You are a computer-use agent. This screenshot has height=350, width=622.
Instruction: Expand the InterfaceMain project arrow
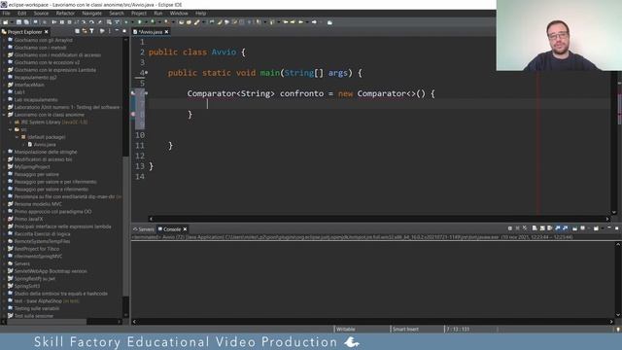pyautogui.click(x=4, y=85)
